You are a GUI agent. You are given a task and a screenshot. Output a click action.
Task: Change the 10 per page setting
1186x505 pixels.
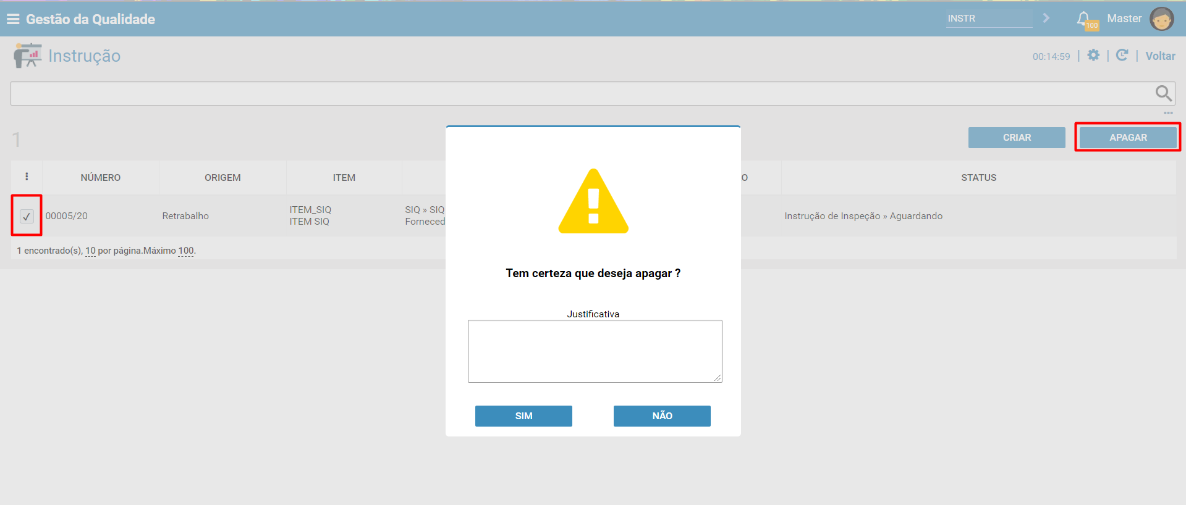[90, 251]
